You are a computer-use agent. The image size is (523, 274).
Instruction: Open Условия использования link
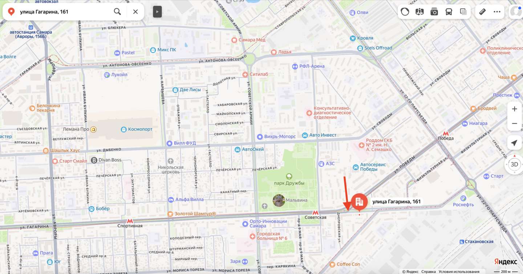(459, 271)
